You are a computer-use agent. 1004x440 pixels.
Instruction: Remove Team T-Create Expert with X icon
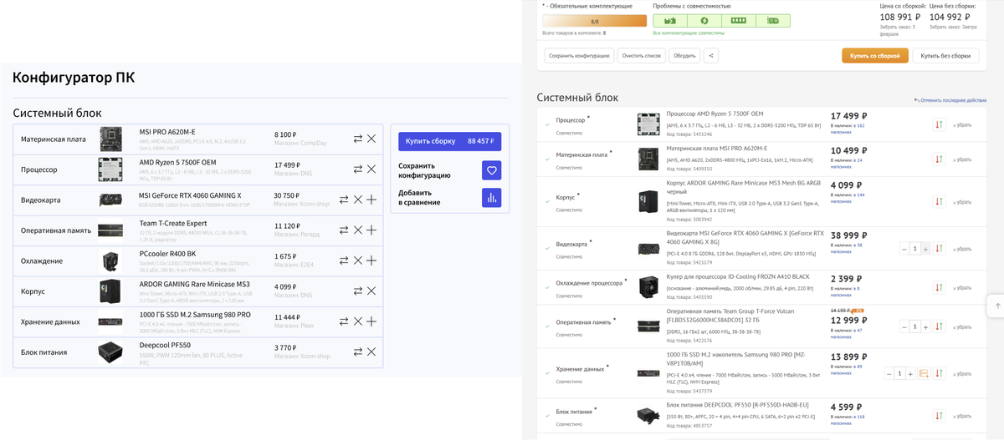pos(357,230)
